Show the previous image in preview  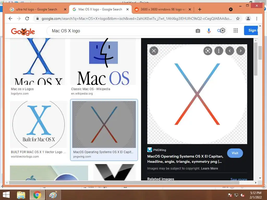[x=230, y=51]
